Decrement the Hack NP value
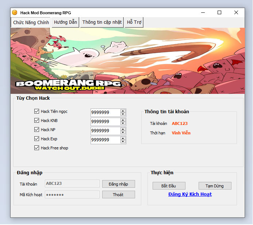 point(123,133)
